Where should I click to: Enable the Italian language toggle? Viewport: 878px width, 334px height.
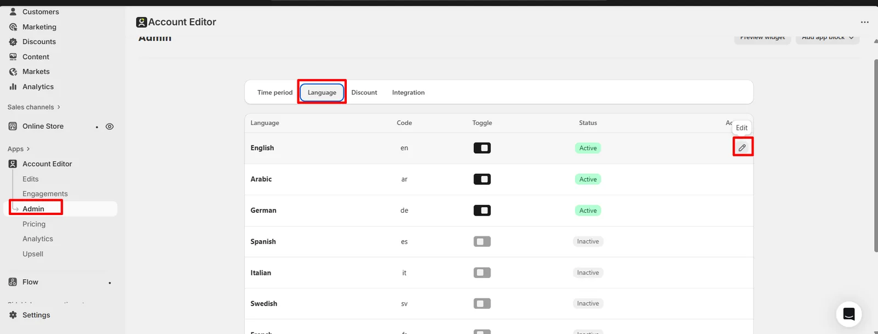(482, 273)
